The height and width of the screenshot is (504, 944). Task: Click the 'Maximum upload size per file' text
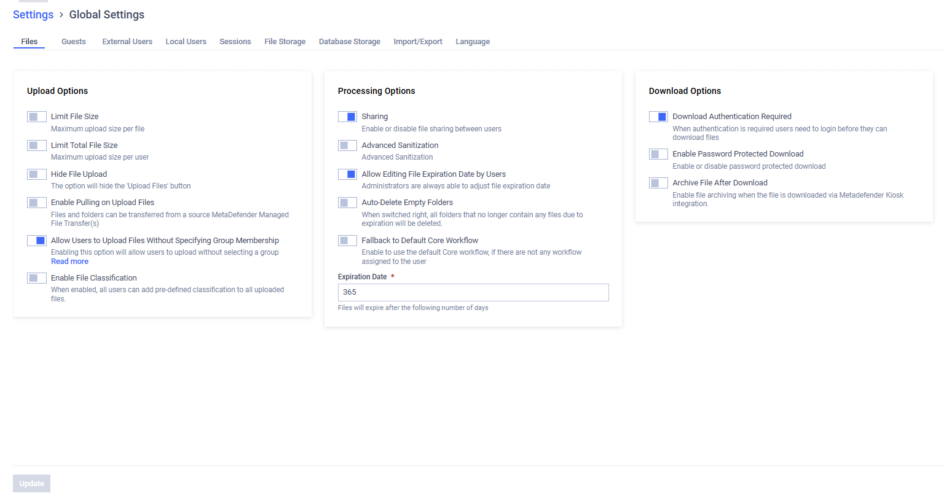pos(98,129)
